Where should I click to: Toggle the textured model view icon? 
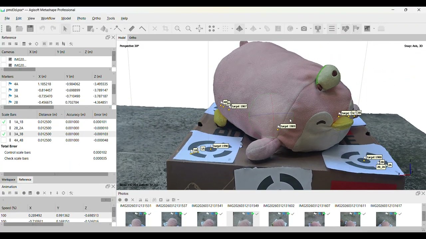tap(239, 29)
